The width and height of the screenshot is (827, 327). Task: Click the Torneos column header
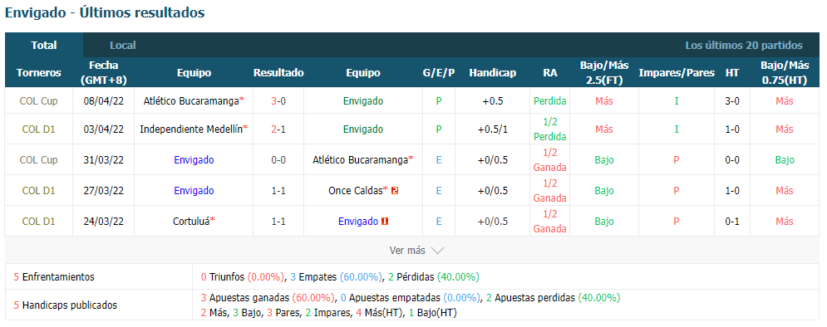tap(38, 73)
